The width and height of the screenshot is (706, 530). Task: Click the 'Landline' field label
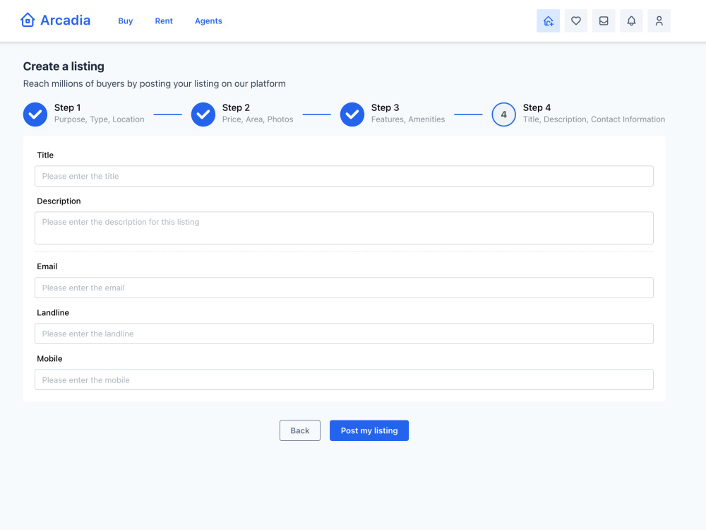click(53, 312)
